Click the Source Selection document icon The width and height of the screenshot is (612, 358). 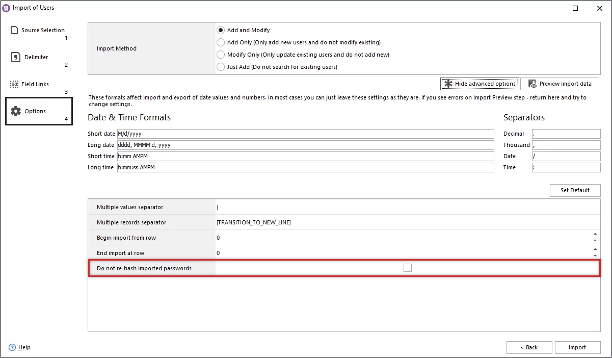pos(13,30)
